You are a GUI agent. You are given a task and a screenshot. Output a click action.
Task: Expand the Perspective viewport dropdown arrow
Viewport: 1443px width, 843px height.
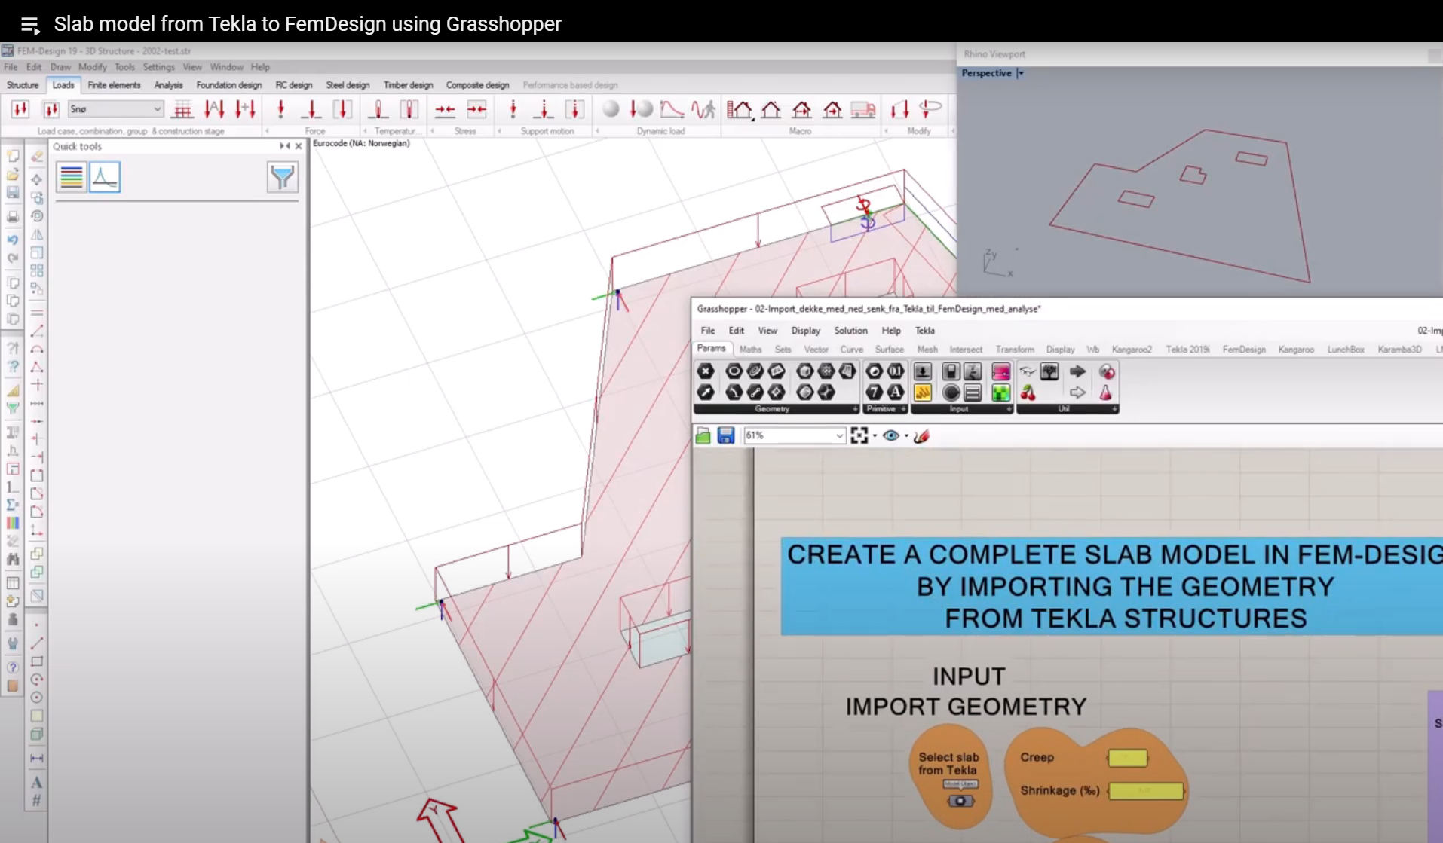click(x=1020, y=73)
